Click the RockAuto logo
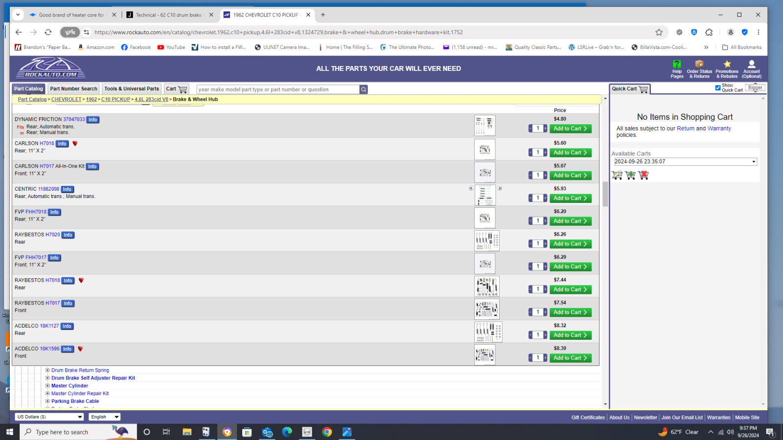This screenshot has width=783, height=440. [51, 68]
